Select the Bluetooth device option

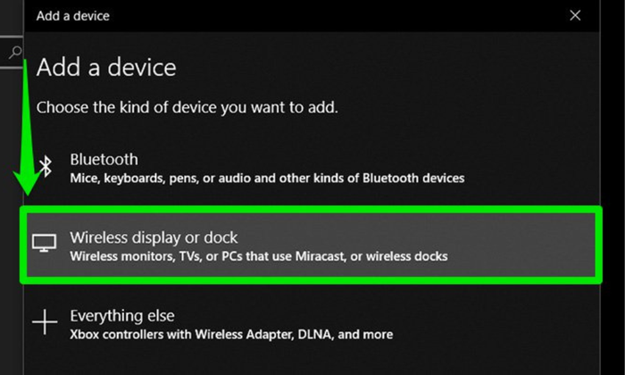pyautogui.click(x=104, y=160)
